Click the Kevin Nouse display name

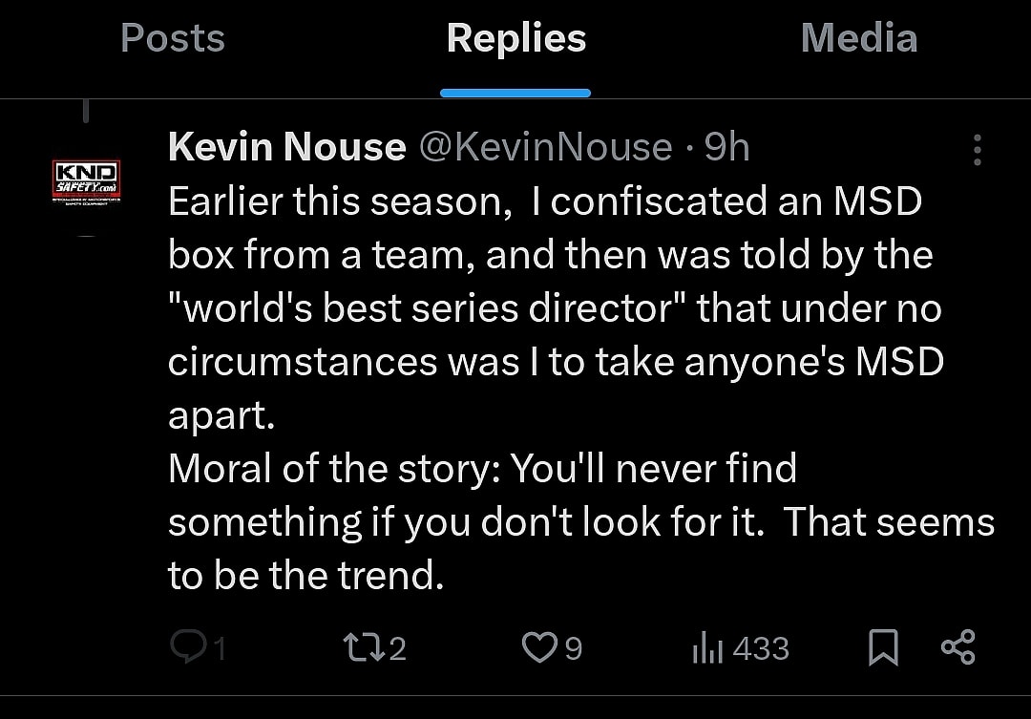tap(286, 147)
